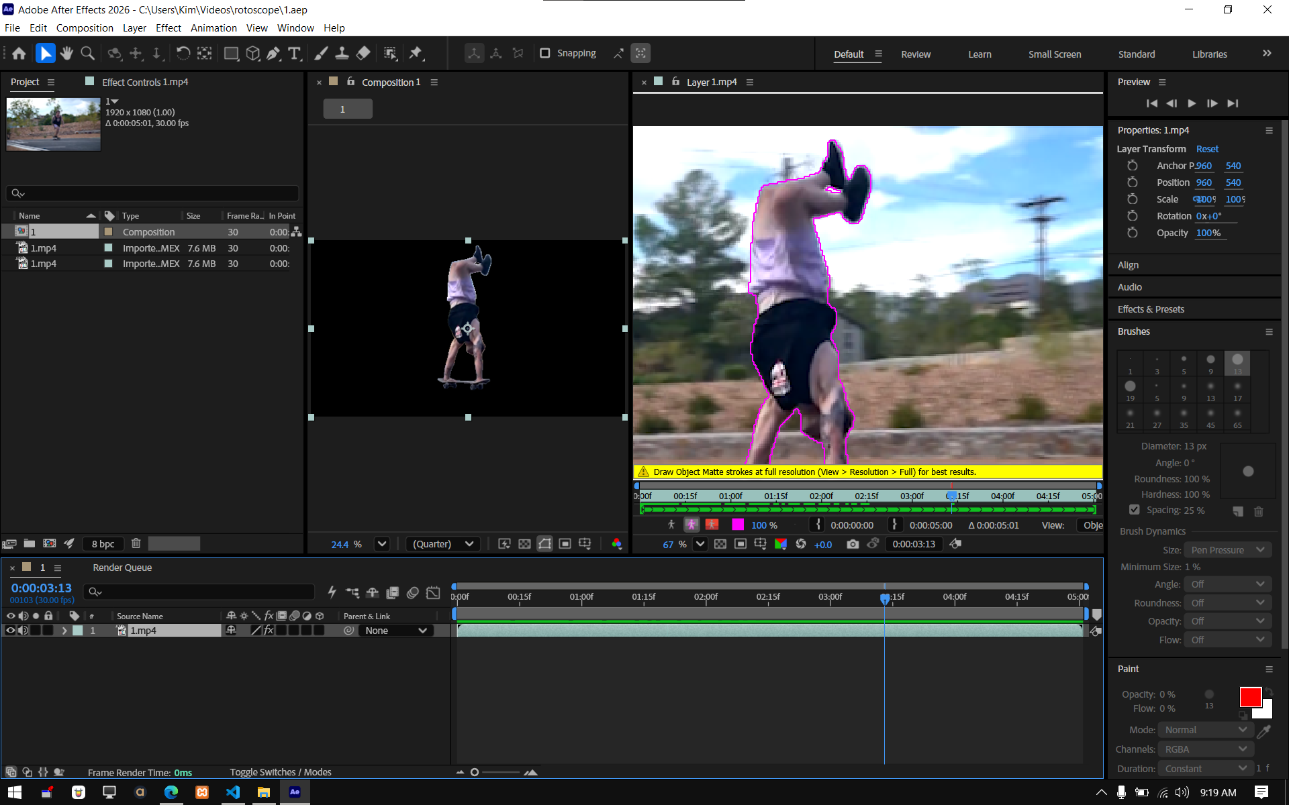This screenshot has height=805, width=1289.
Task: Open the Animation menu
Action: coord(213,28)
